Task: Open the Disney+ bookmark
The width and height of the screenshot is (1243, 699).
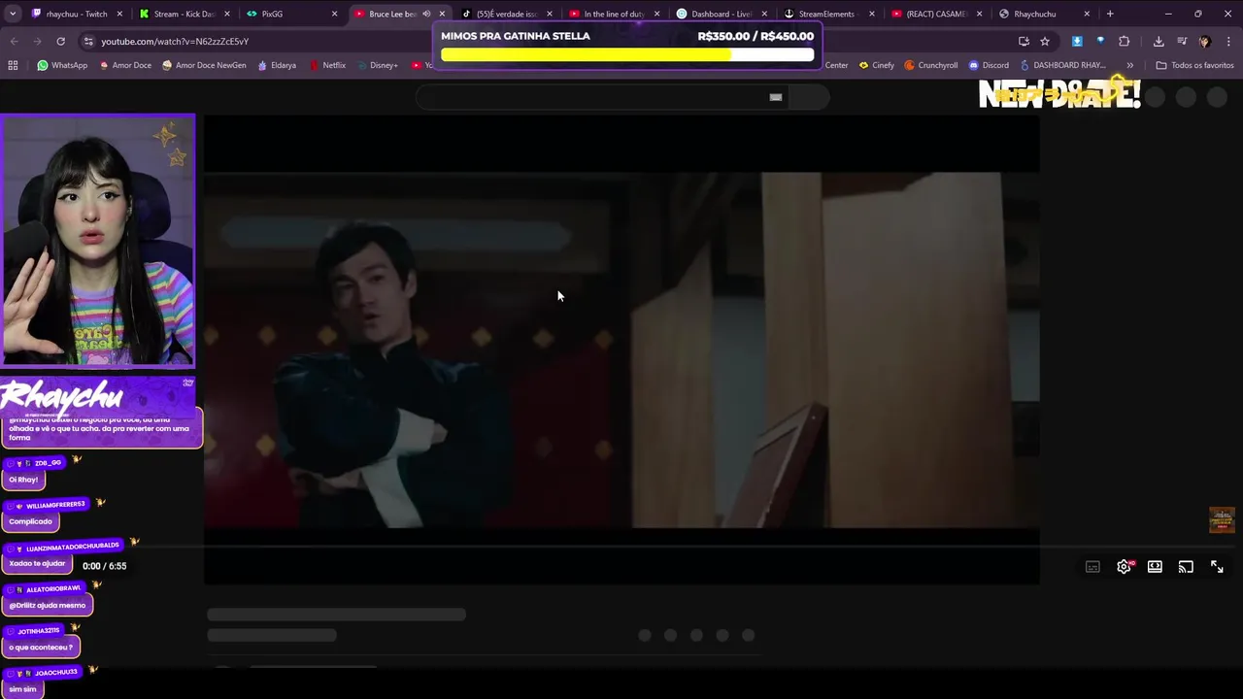Action: pyautogui.click(x=377, y=65)
